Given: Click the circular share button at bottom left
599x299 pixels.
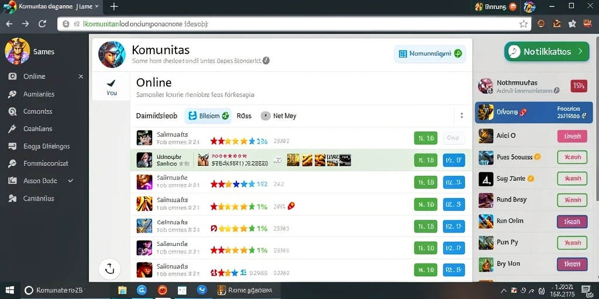Looking at the screenshot, I should coord(109,269).
